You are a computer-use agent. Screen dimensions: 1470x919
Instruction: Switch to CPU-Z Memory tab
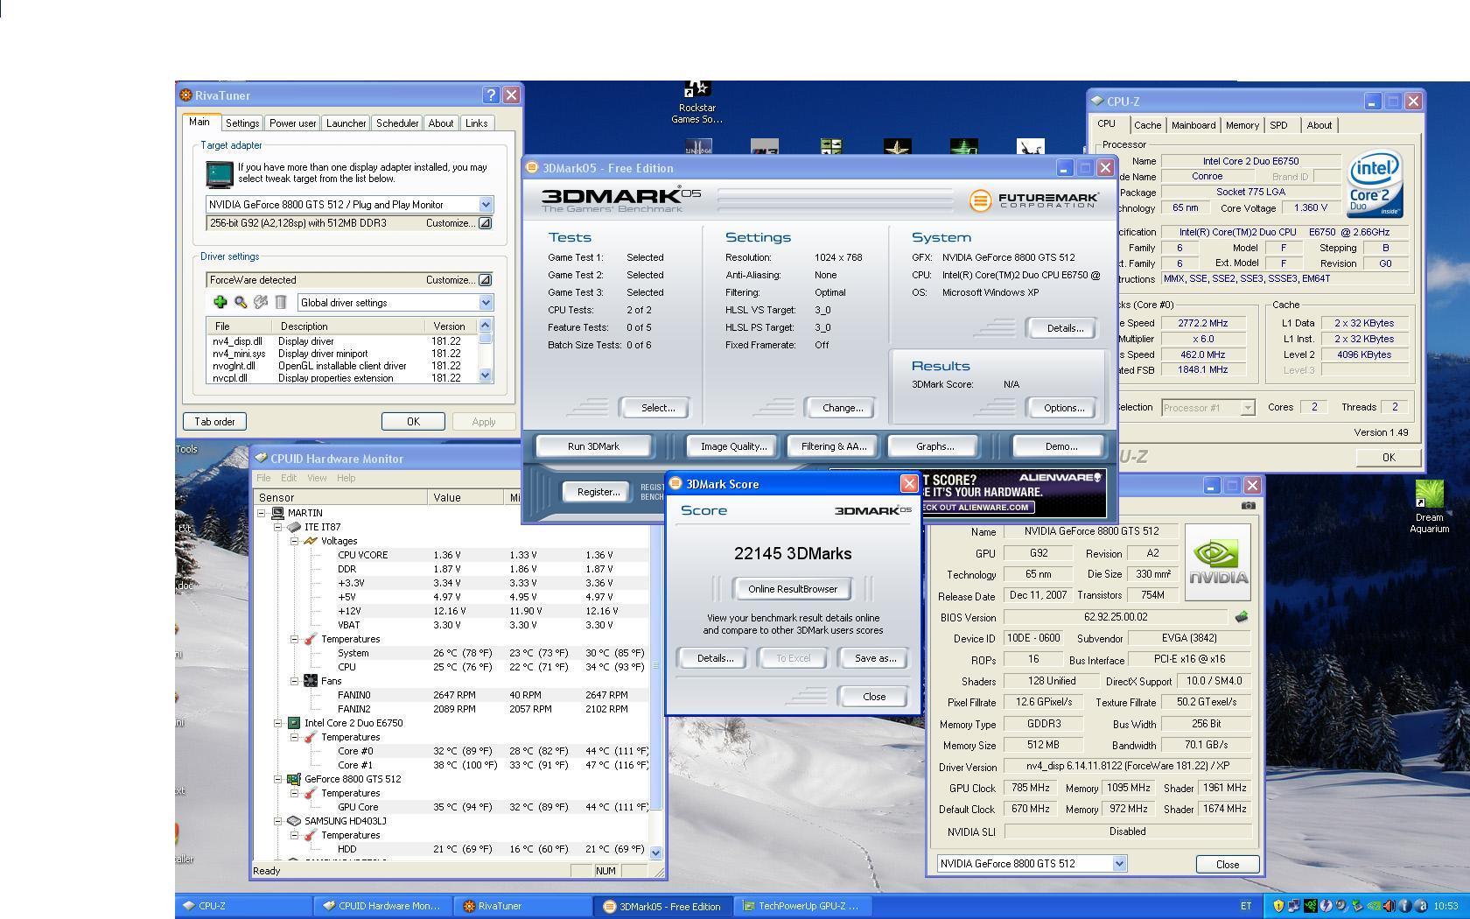click(1242, 125)
